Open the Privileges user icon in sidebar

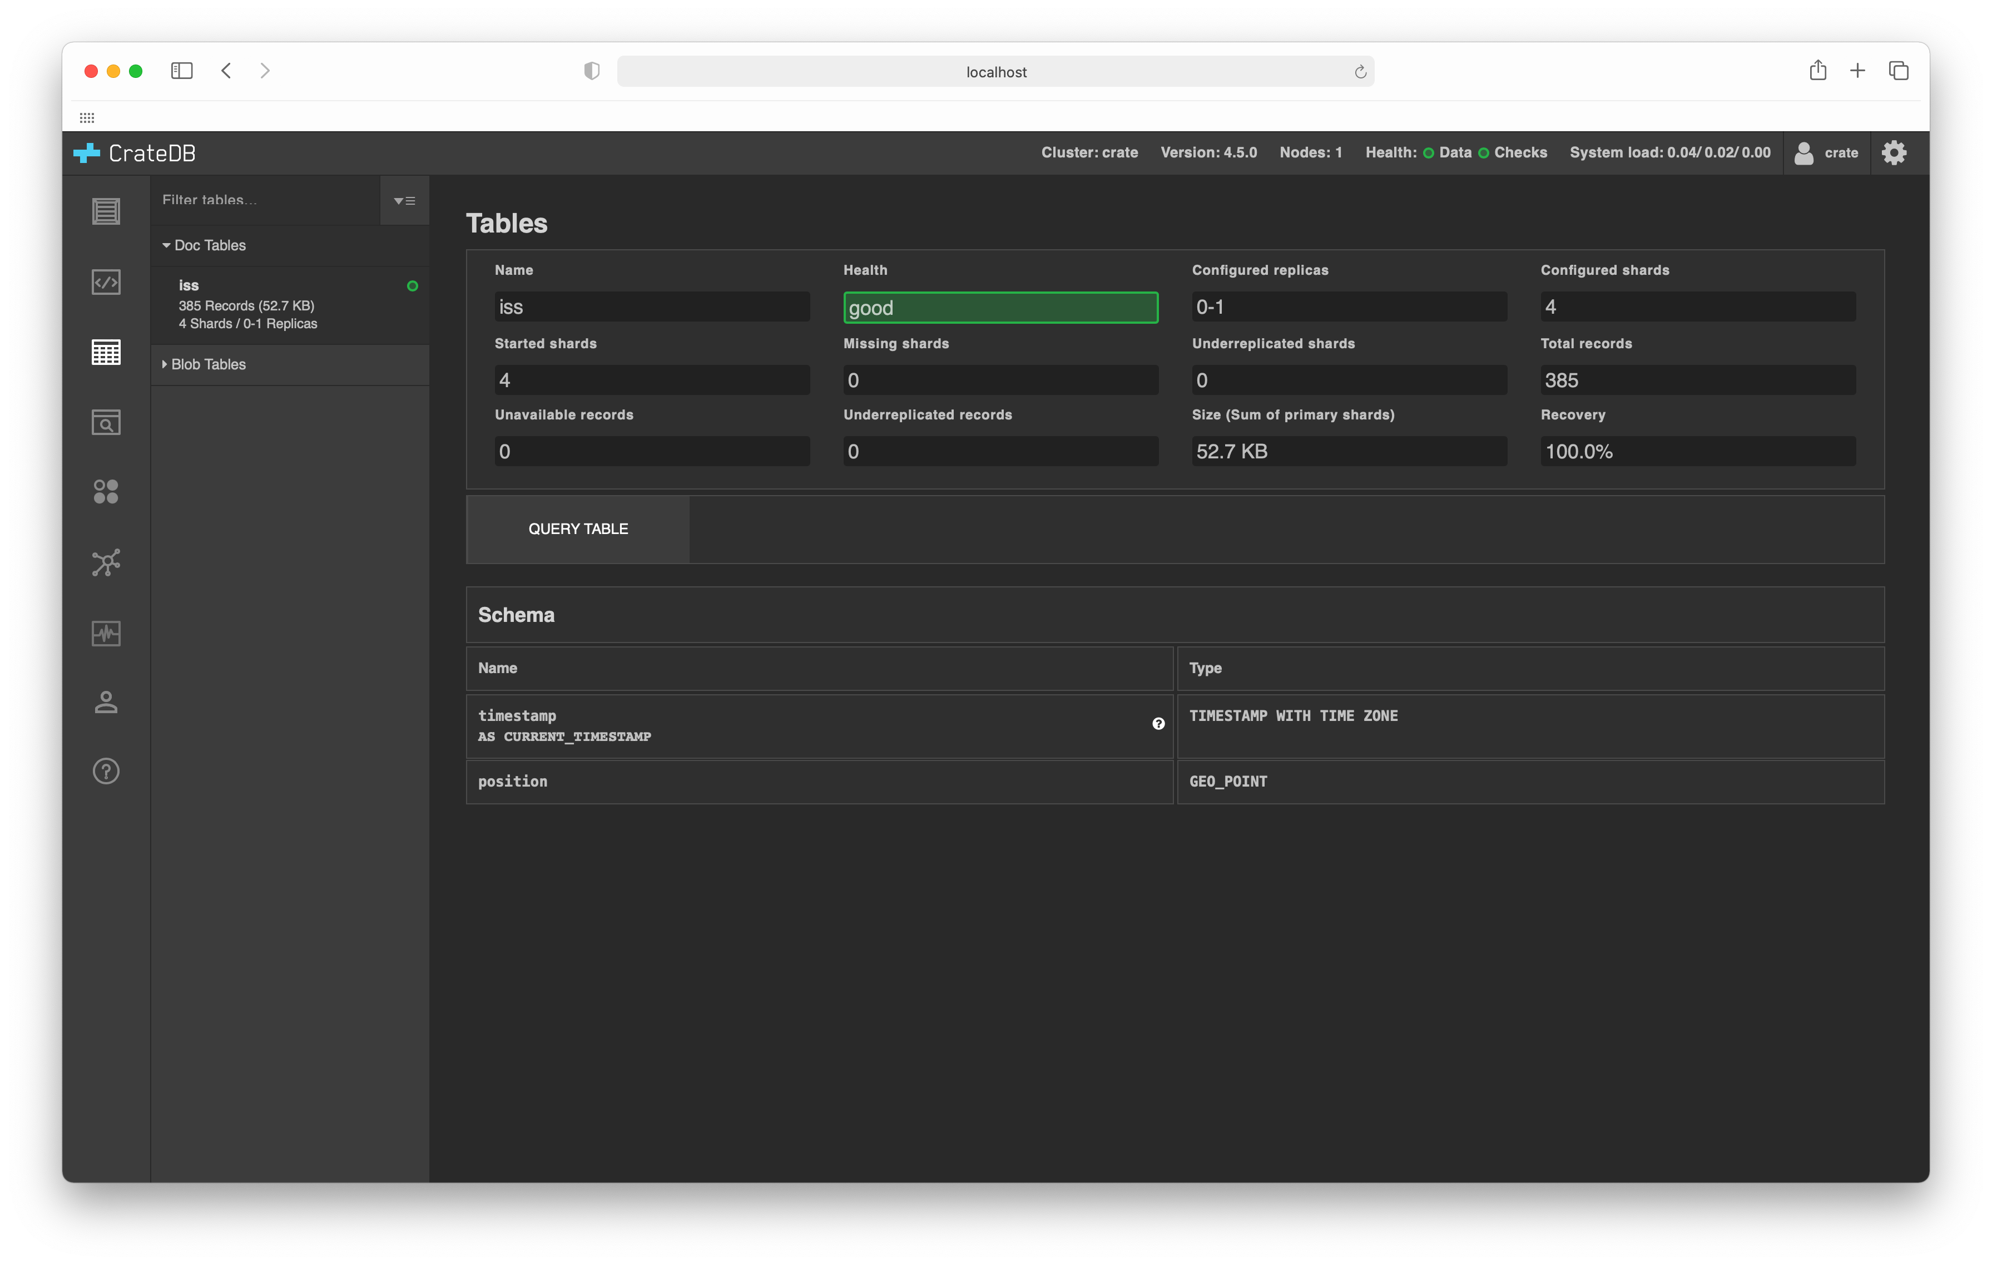(x=106, y=703)
